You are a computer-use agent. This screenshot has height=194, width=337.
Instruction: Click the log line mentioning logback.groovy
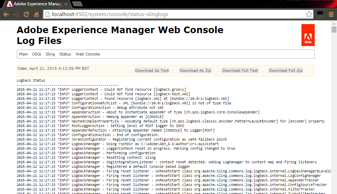coord(101,89)
